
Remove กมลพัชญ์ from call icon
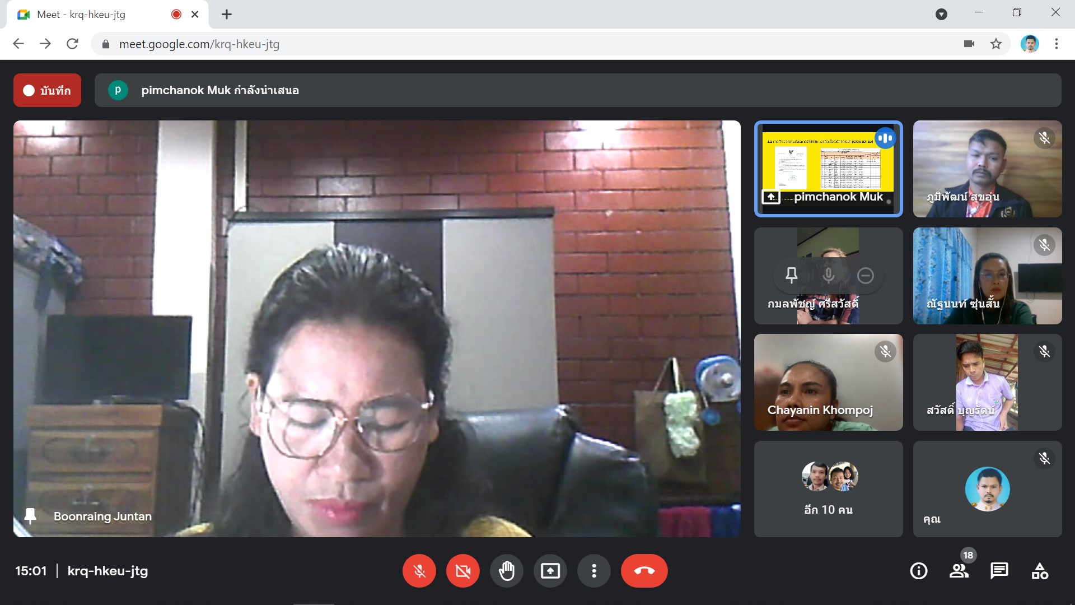point(865,275)
